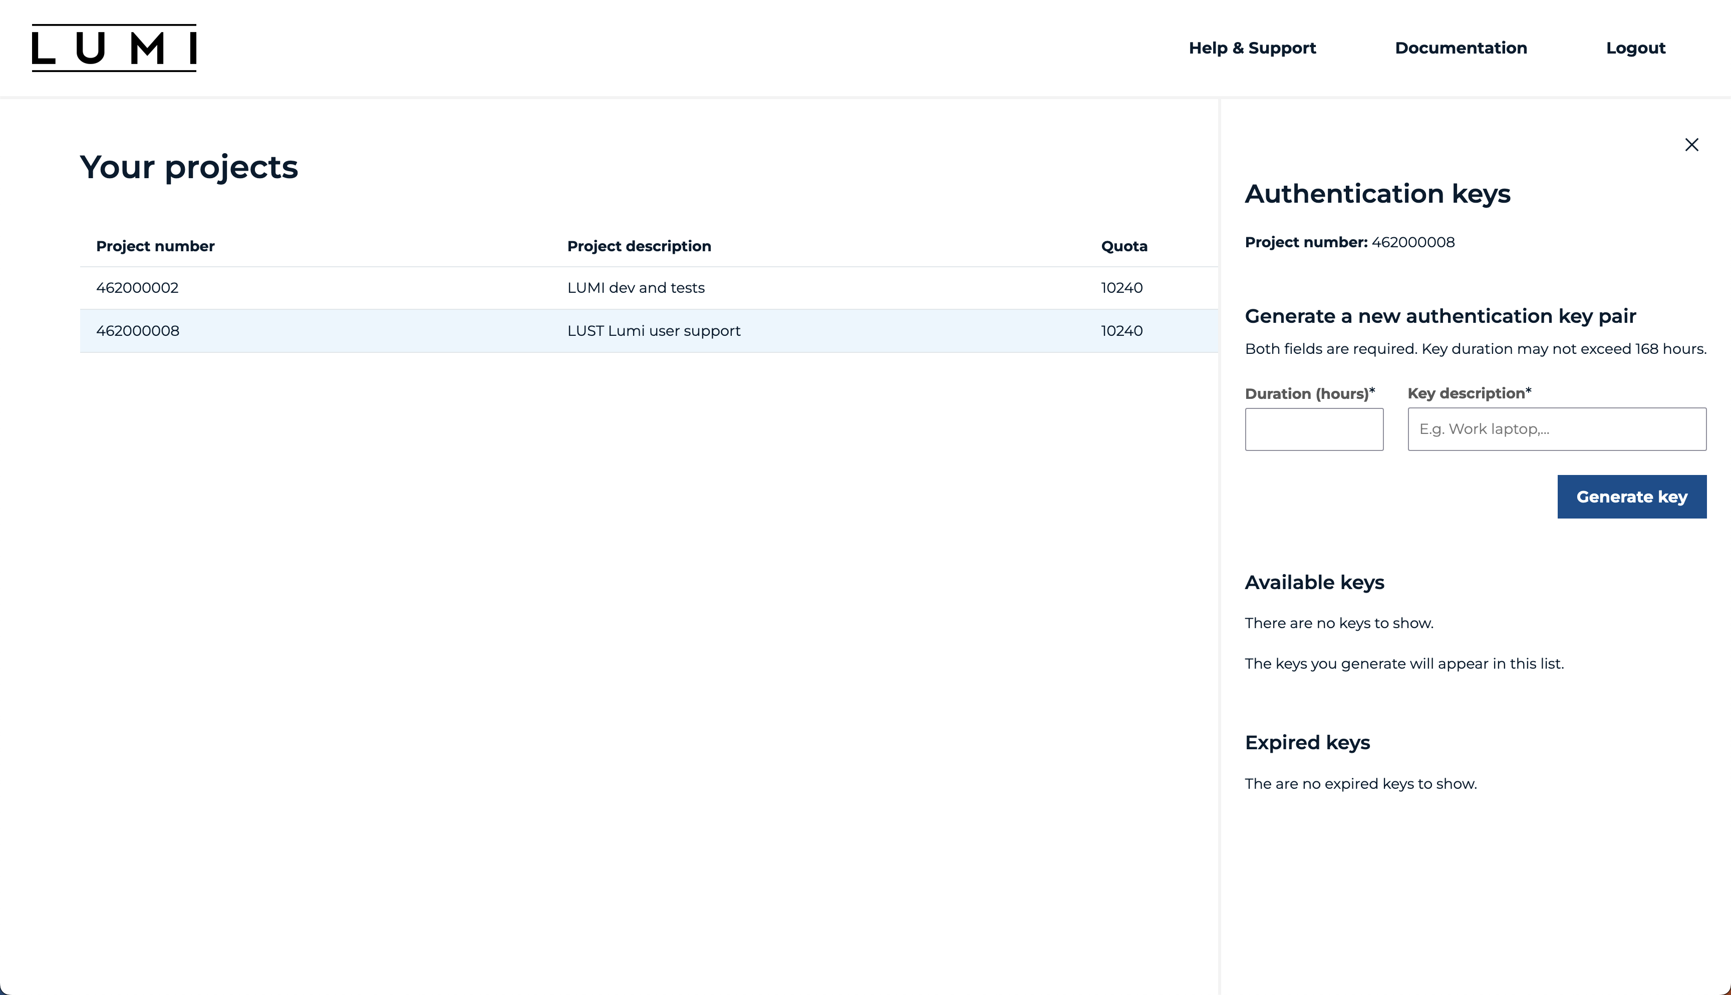Open the Documentation page
1731x995 pixels.
pos(1461,48)
